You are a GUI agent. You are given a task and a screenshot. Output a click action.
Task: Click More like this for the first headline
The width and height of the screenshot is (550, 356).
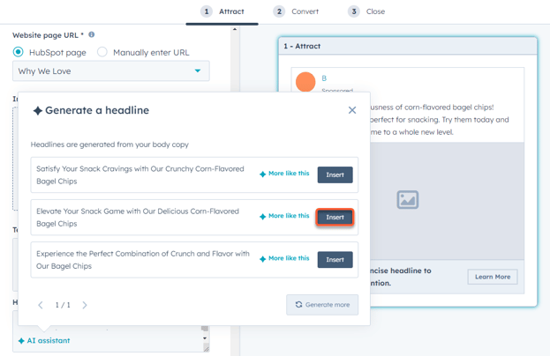(x=284, y=174)
